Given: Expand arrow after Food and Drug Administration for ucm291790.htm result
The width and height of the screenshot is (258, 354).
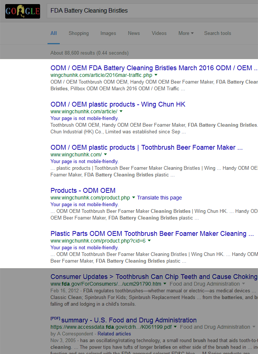Looking at the screenshot, I should click(x=244, y=283).
